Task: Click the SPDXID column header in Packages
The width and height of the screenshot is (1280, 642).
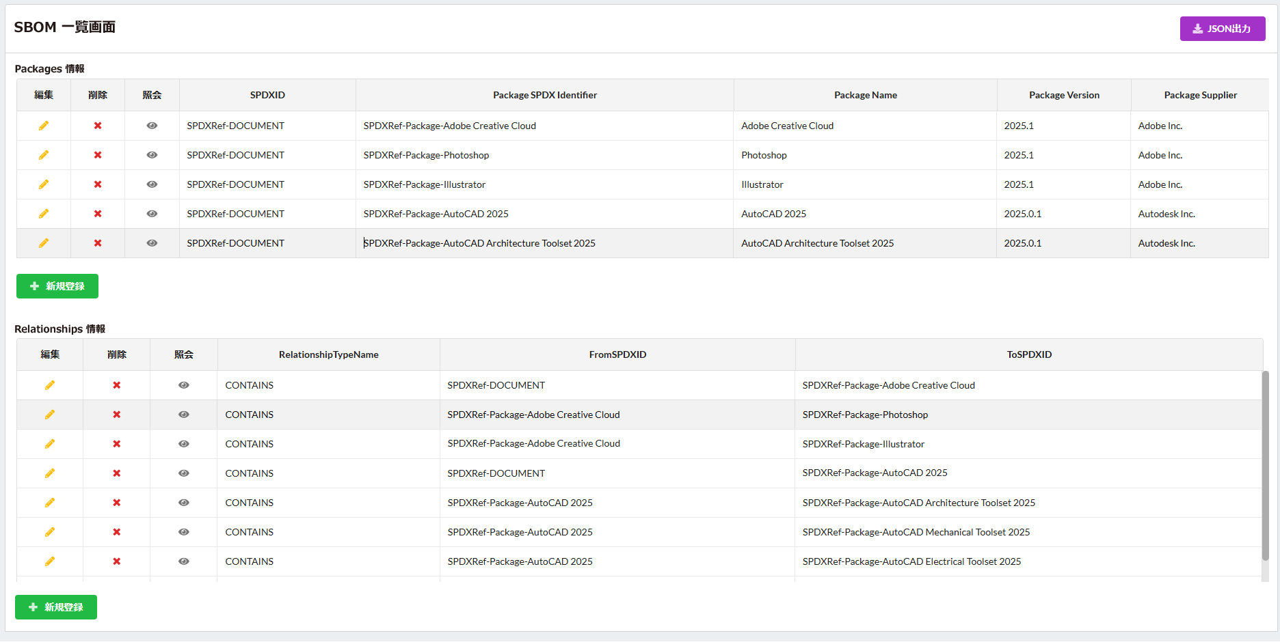Action: click(267, 95)
